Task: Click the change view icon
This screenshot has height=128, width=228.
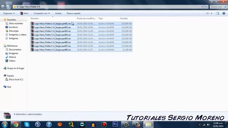Action: pyautogui.click(x=208, y=14)
